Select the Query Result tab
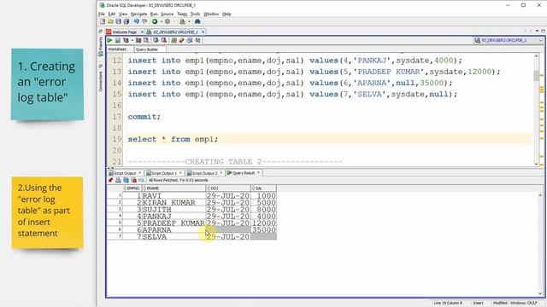 click(x=244, y=173)
